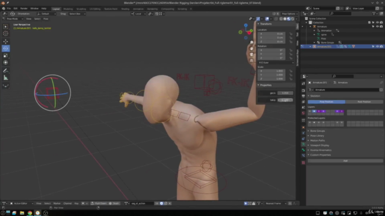
Task: Open Render properties tab
Action: click(x=303, y=91)
